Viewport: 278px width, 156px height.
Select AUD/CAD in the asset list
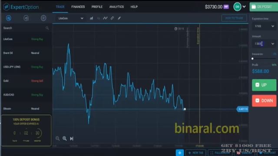26,95
